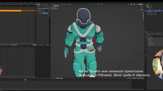This screenshot has height=91, width=163.
Task: Click NLA filter funnel icon in header
Action: (x=41, y=4)
